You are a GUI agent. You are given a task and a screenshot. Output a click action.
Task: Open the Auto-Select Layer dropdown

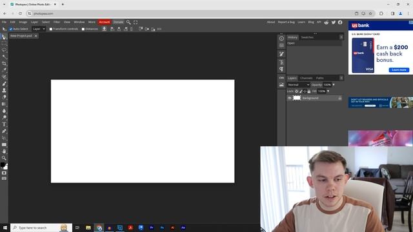pyautogui.click(x=39, y=29)
